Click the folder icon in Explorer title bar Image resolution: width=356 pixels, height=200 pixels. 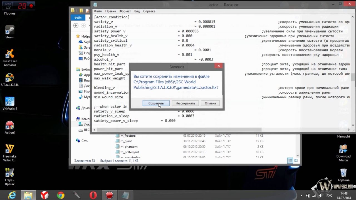click(73, 11)
